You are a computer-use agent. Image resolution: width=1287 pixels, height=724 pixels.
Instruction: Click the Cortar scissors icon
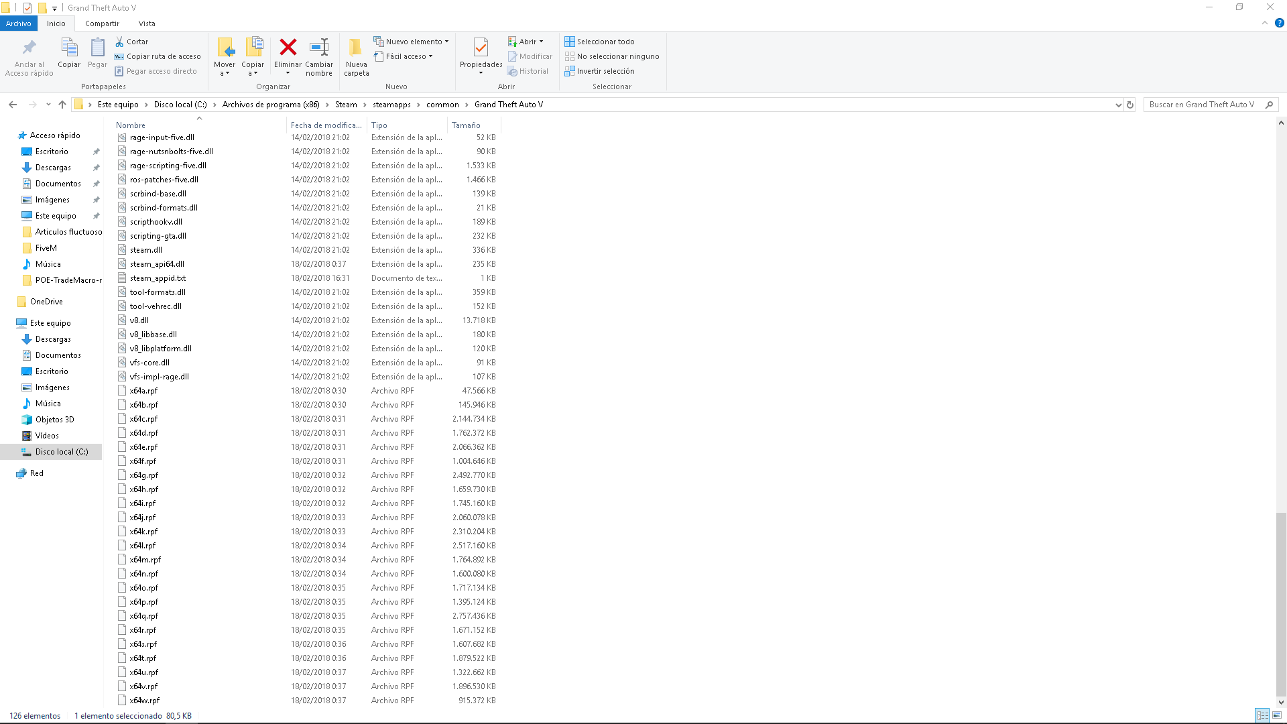[119, 42]
